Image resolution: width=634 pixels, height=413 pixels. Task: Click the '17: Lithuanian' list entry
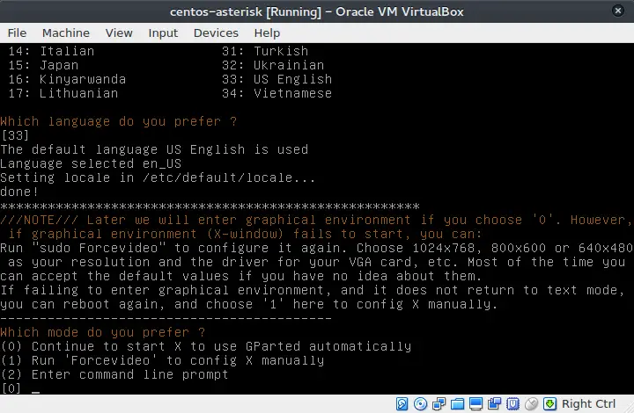tap(63, 93)
